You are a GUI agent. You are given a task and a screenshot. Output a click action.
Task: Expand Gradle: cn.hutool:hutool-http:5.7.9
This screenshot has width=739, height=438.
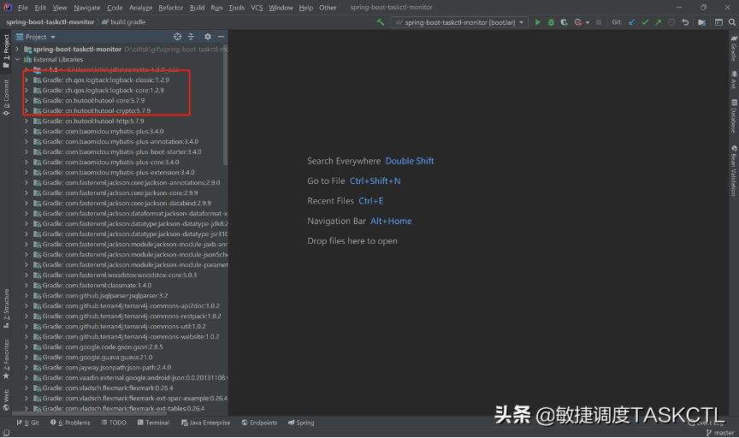click(x=27, y=121)
